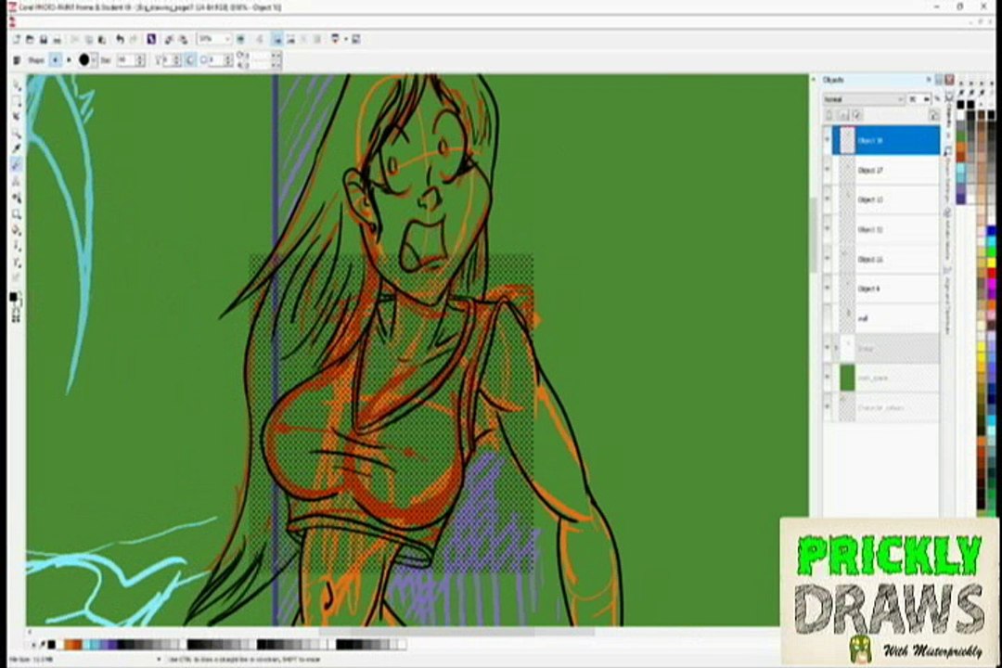Toggle third lock checkbox button in Objects docker

tap(857, 116)
